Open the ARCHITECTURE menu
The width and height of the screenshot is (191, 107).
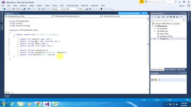point(72,6)
